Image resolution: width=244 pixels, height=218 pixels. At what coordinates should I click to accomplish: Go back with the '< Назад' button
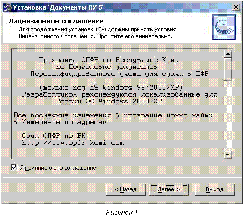tap(126, 189)
